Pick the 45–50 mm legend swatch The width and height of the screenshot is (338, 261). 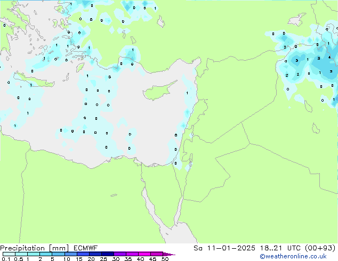click(x=157, y=254)
